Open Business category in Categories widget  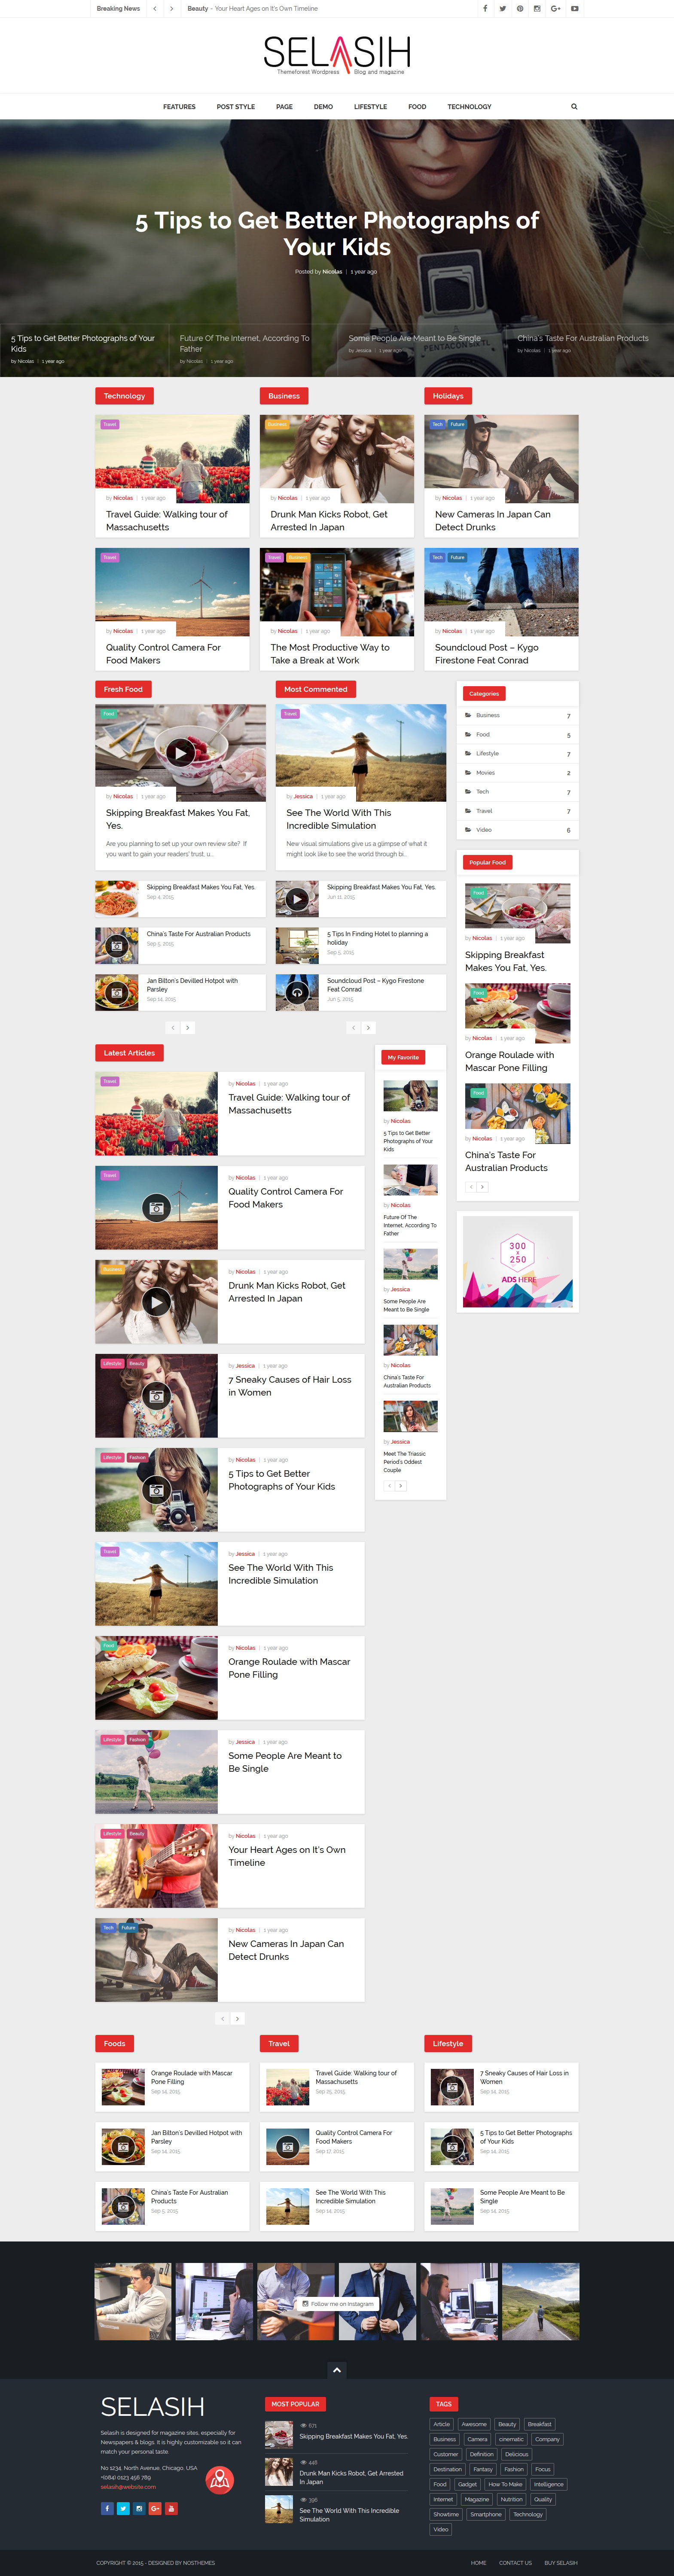pos(488,715)
